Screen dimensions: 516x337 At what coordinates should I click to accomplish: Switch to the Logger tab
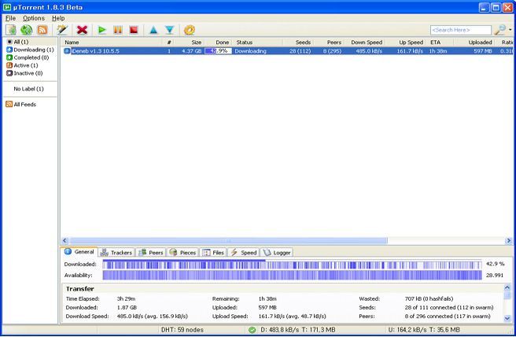(277, 253)
